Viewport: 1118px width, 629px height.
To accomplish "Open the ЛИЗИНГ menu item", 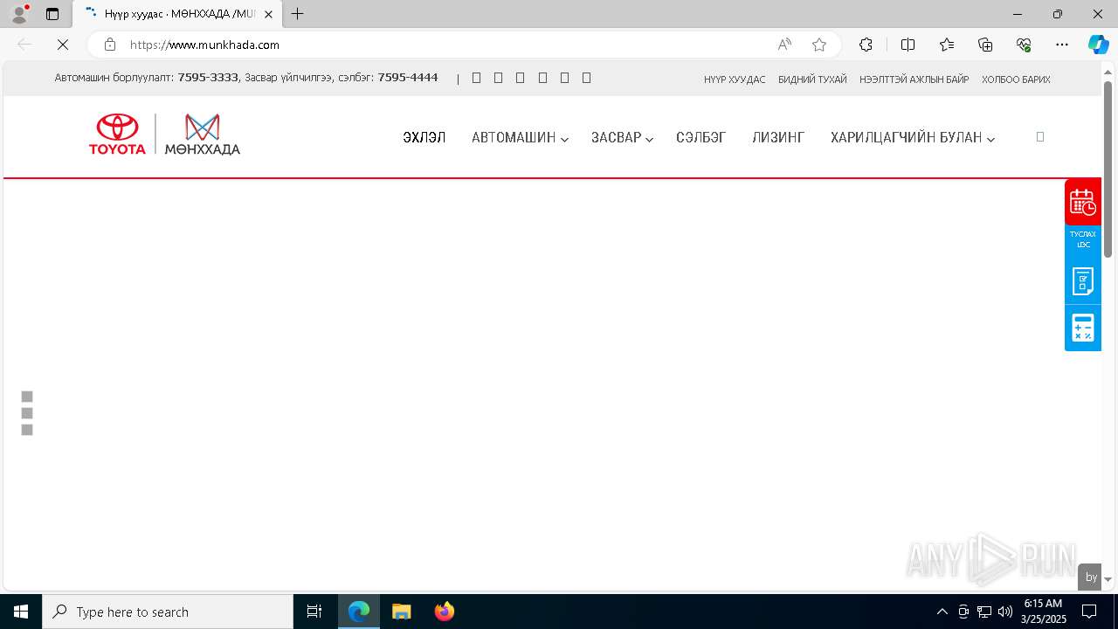I will 778,138.
